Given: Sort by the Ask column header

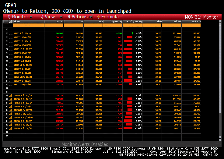Looking at the screenshot, I should pos(93,22).
